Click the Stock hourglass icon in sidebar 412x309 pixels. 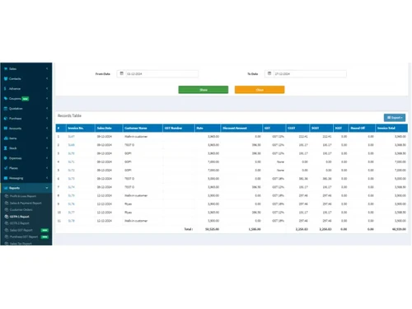[6, 148]
